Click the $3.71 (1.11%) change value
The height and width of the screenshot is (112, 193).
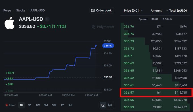(53, 26)
